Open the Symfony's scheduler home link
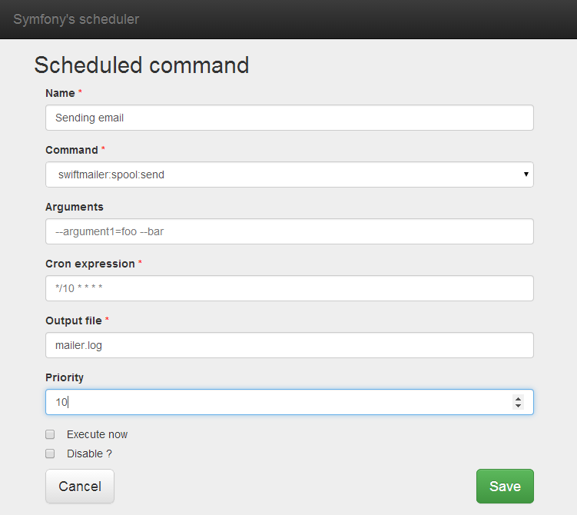 coord(76,19)
